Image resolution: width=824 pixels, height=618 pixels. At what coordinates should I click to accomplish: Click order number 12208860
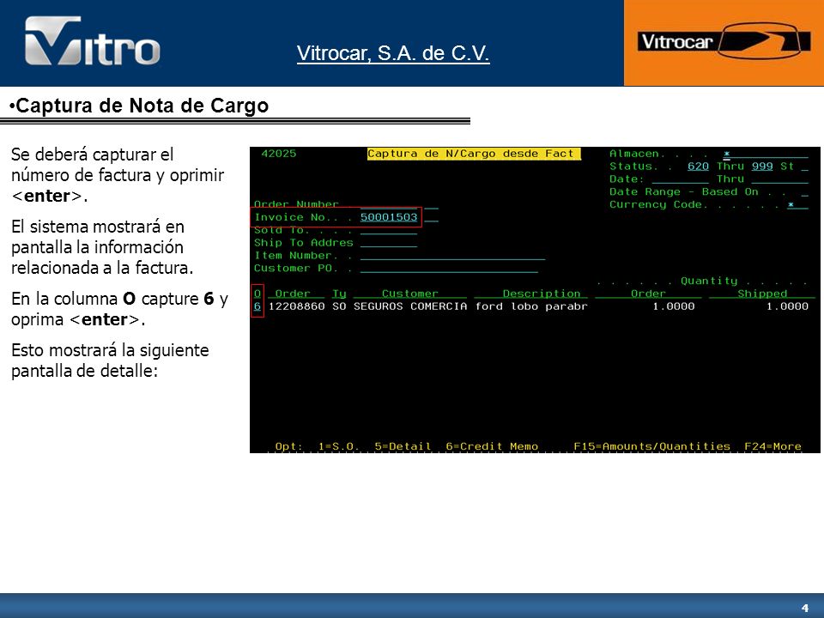pyautogui.click(x=296, y=306)
